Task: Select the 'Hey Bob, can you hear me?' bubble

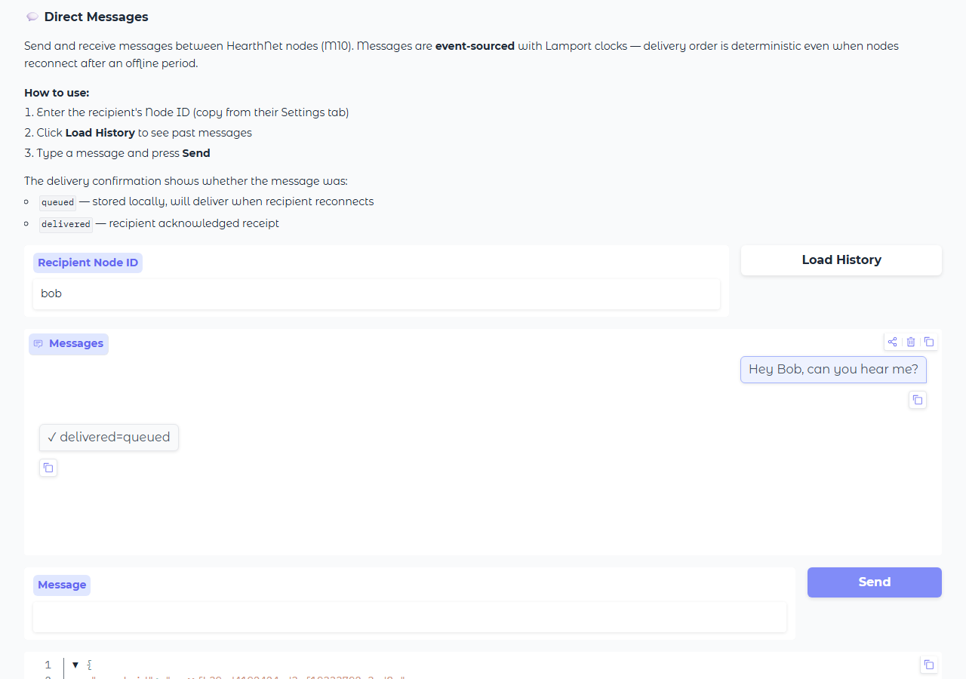Action: click(x=833, y=370)
